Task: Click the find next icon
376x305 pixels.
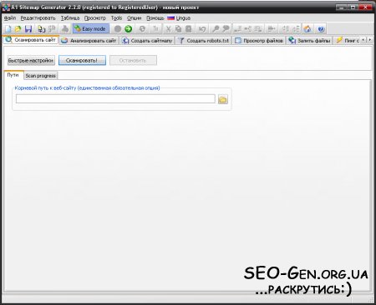Action: click(x=226, y=28)
